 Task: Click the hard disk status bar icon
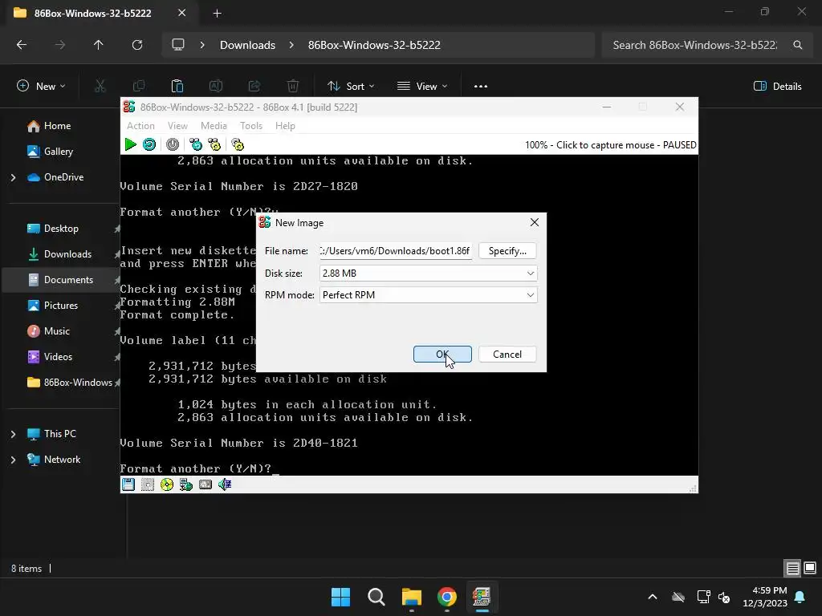pyautogui.click(x=205, y=484)
